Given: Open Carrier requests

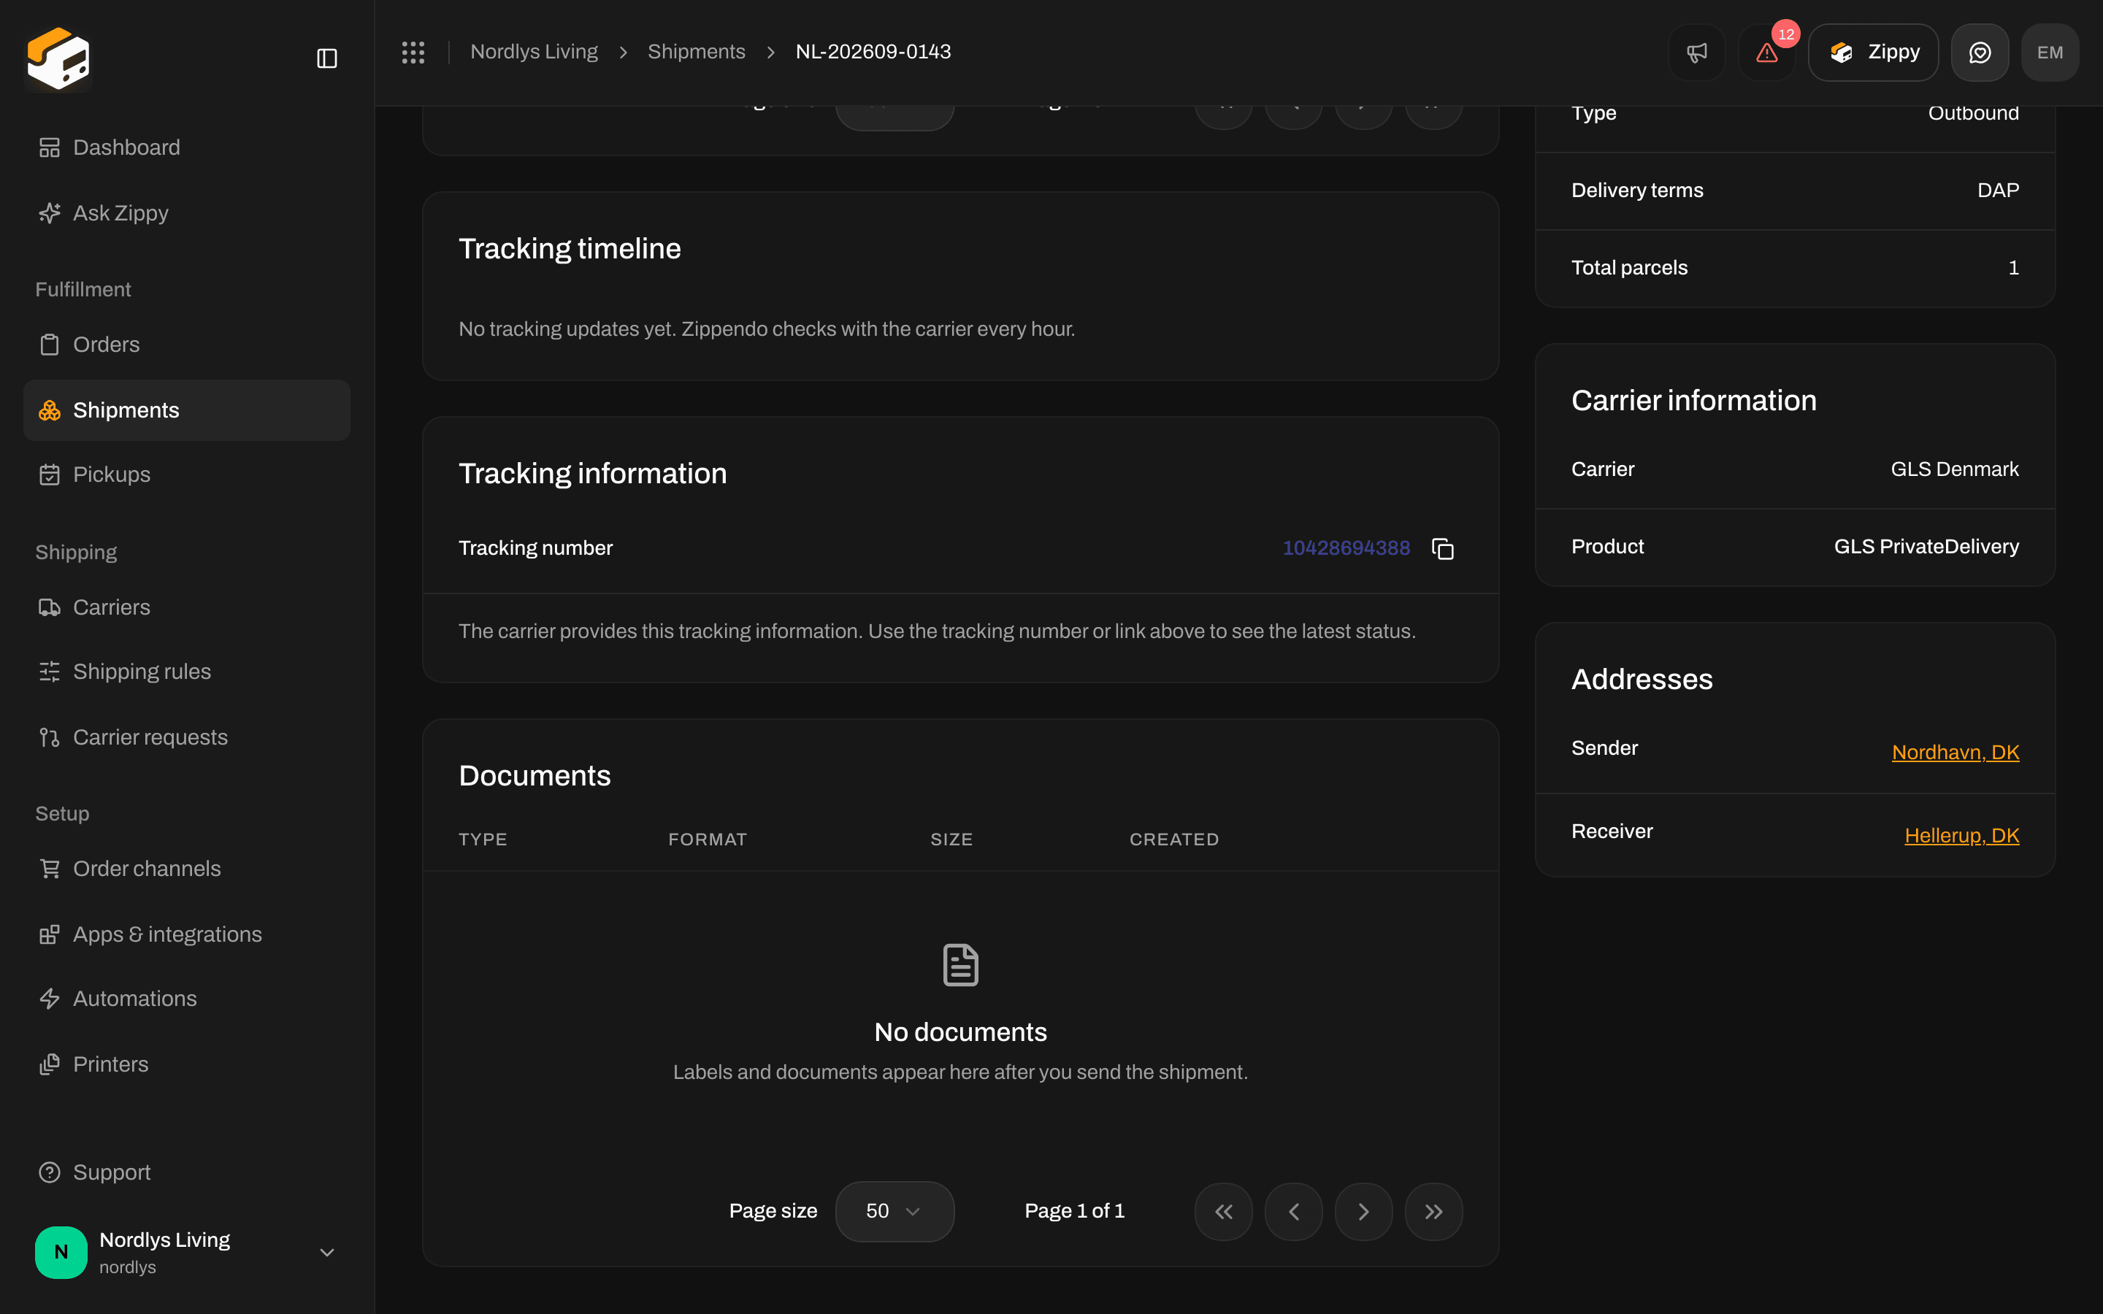Looking at the screenshot, I should pyautogui.click(x=187, y=737).
